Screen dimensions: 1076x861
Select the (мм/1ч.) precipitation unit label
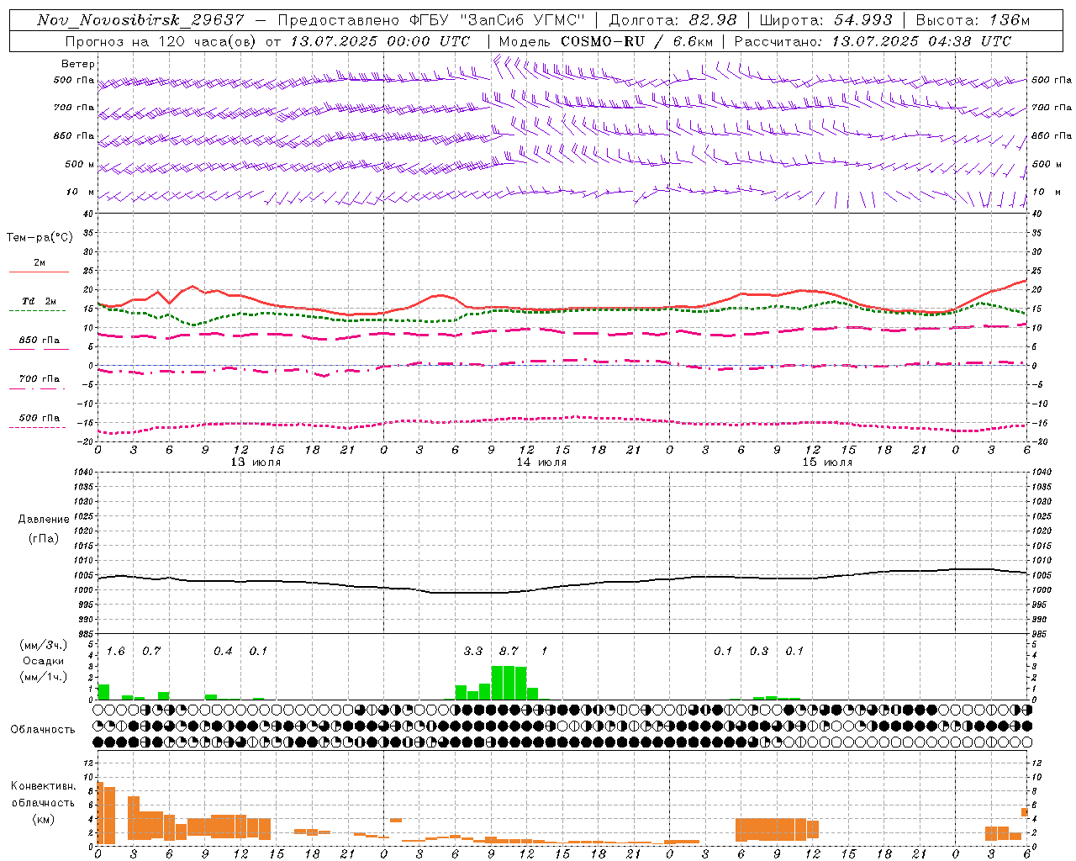pos(44,677)
